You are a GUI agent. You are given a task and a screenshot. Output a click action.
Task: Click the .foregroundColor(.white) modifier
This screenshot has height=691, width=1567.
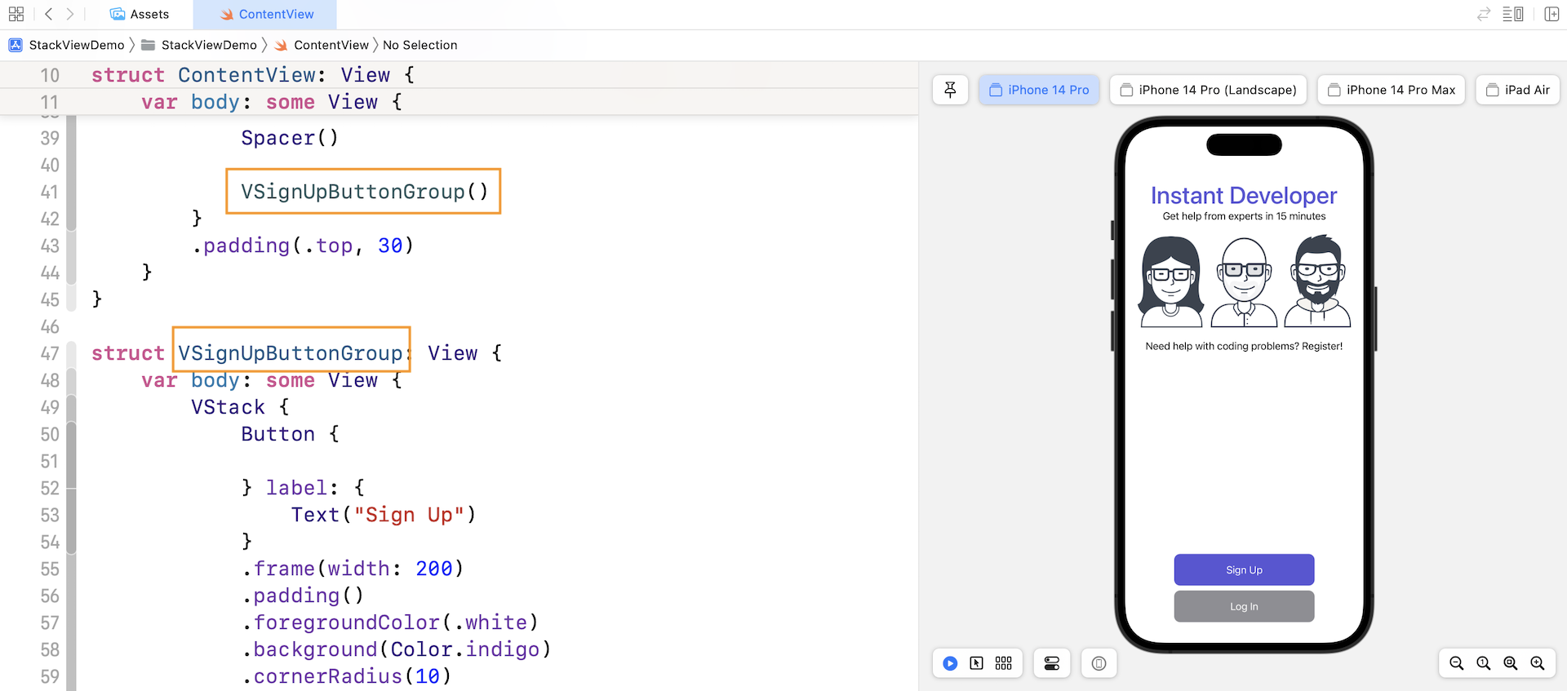390,622
